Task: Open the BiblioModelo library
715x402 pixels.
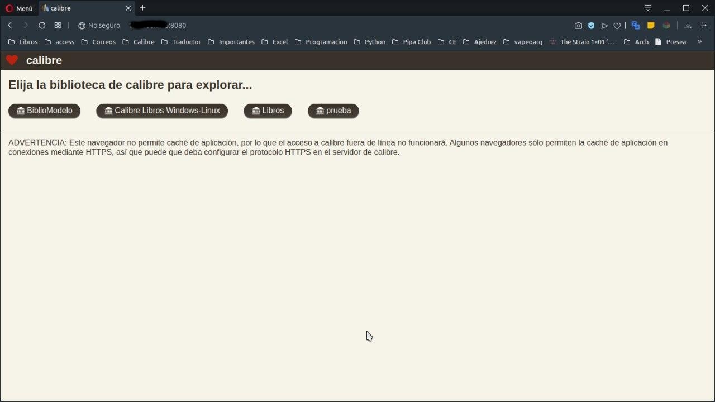Action: tap(45, 111)
